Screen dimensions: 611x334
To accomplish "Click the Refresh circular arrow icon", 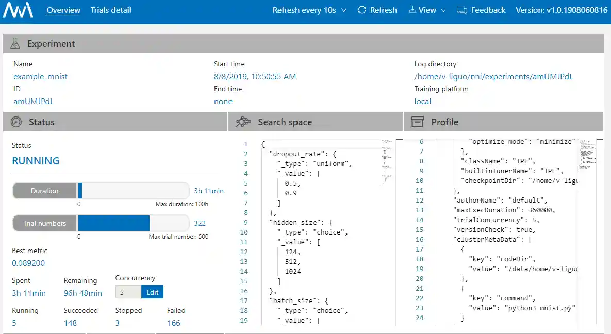I will click(x=362, y=10).
